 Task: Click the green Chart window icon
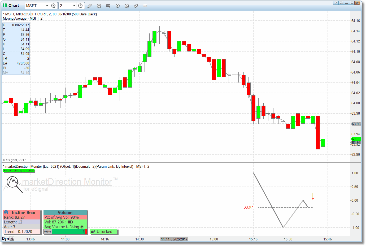[5, 5]
